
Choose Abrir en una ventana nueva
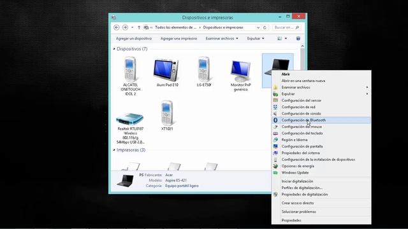[x=303, y=81]
